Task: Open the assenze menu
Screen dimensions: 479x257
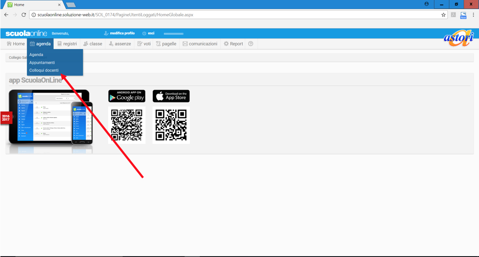Action: (120, 43)
